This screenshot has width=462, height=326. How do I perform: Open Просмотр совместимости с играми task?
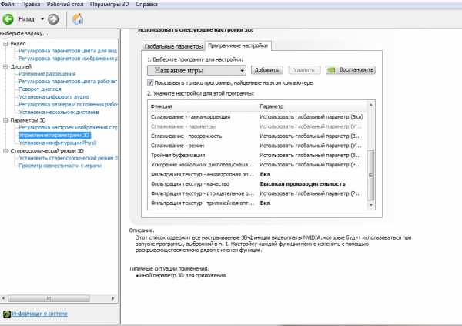[x=60, y=166]
